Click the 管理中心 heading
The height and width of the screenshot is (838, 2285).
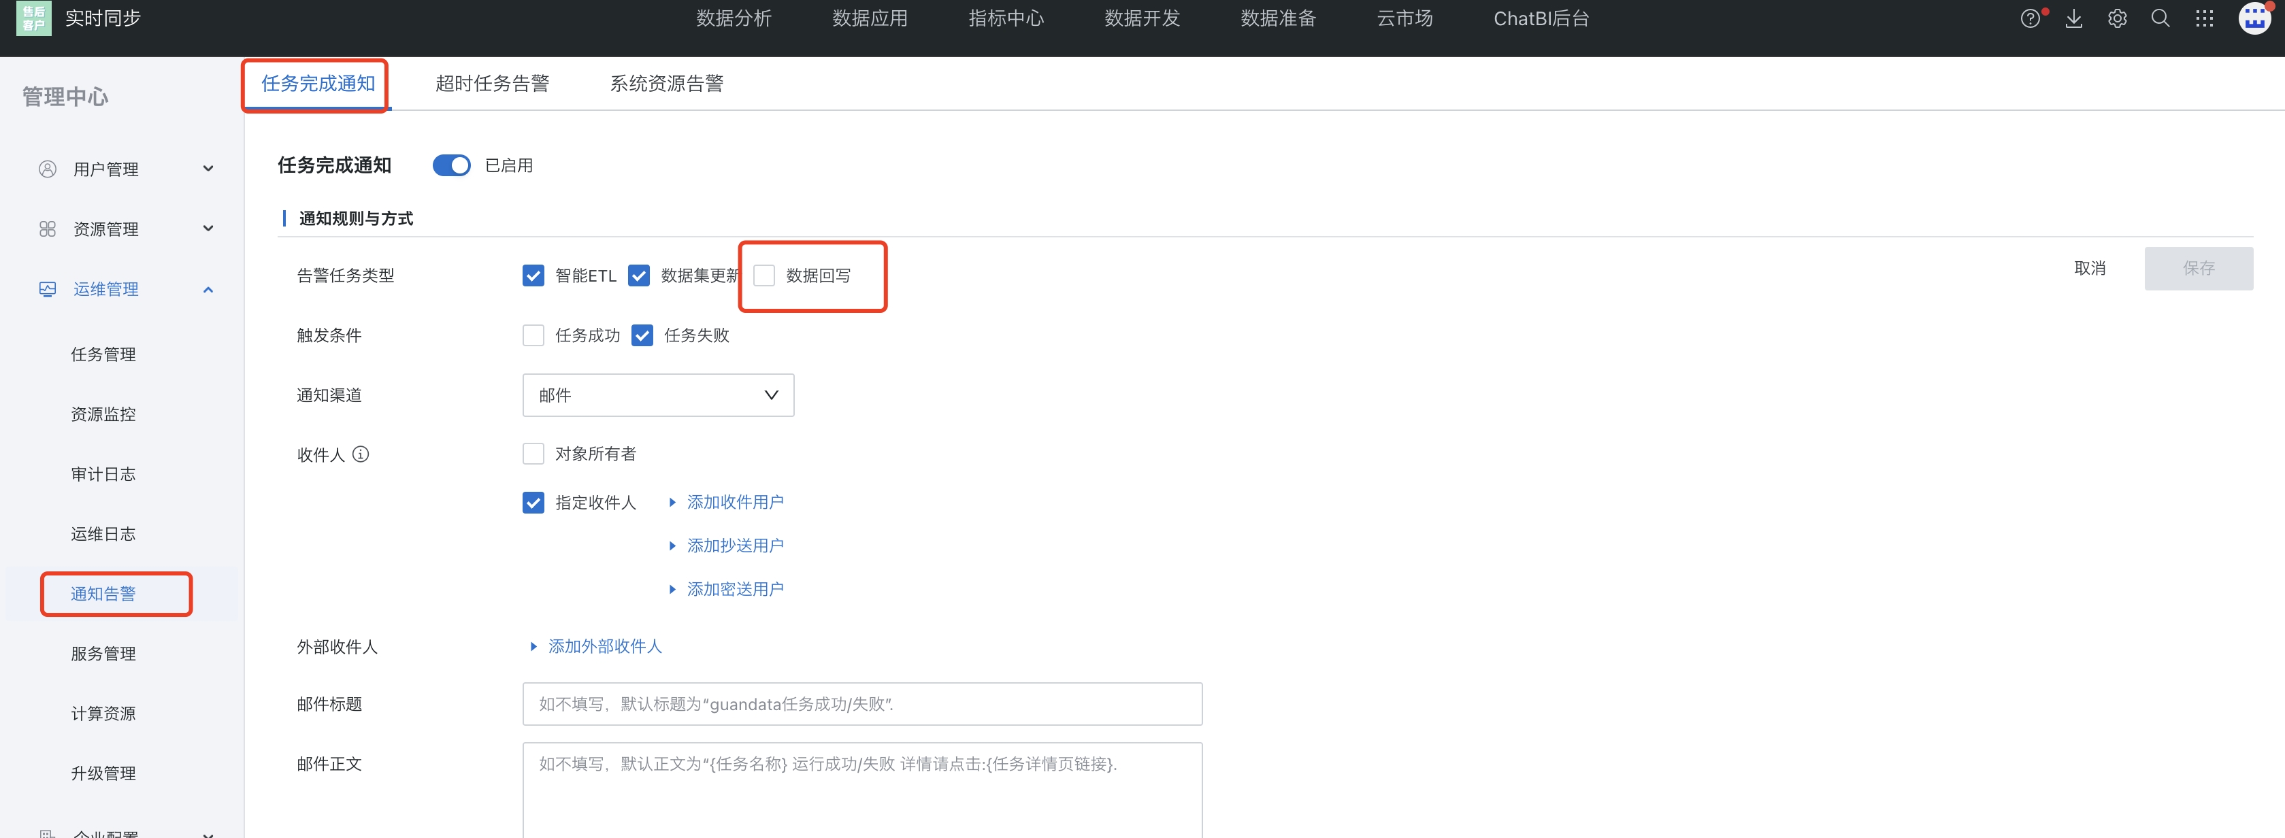pos(65,97)
